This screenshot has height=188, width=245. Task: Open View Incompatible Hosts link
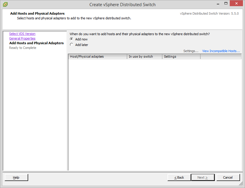[221, 51]
